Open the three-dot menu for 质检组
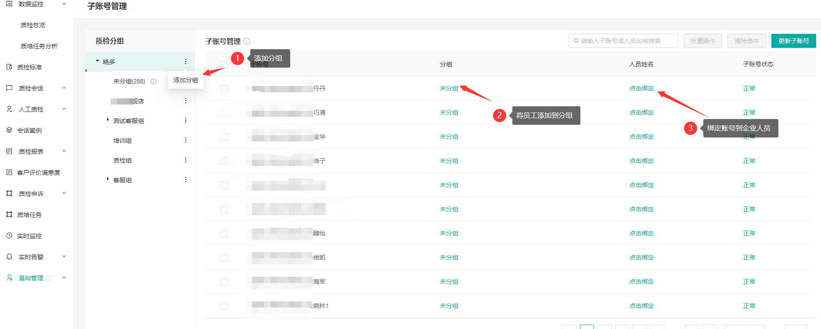This screenshot has height=329, width=821. click(186, 160)
